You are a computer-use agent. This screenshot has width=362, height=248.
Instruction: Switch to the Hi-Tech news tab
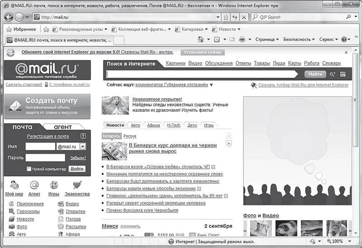point(174,125)
